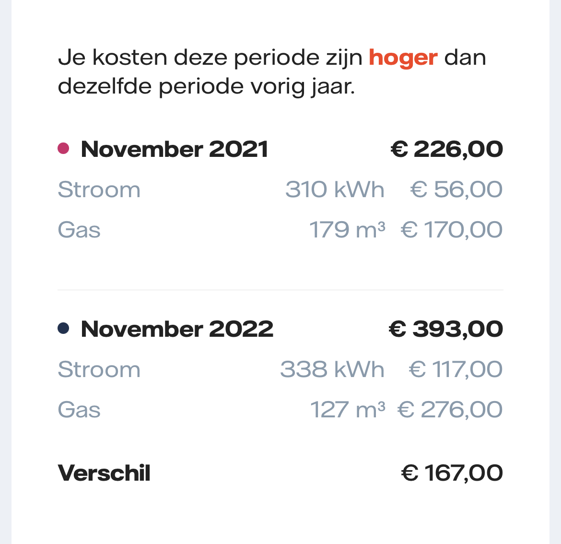Tap the Stroom label under November 2021
The image size is (561, 544).
[99, 189]
